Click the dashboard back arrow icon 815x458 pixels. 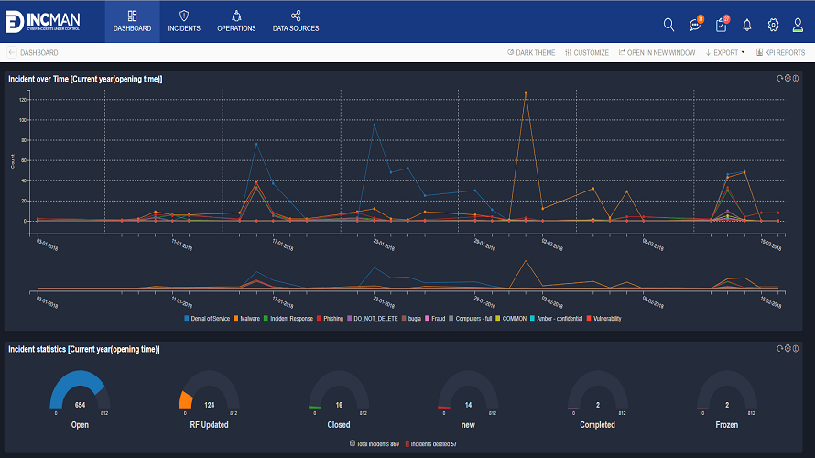click(11, 52)
